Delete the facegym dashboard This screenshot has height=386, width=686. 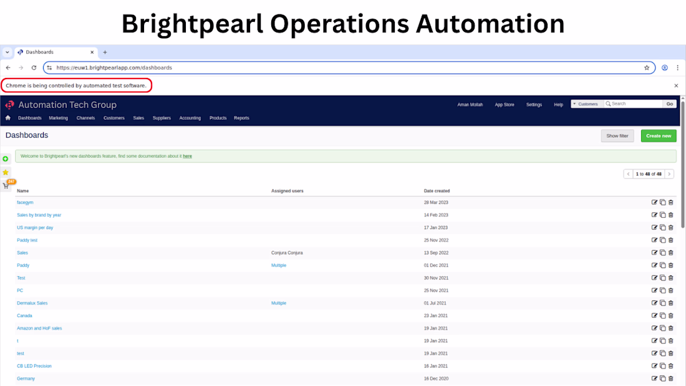(x=670, y=202)
